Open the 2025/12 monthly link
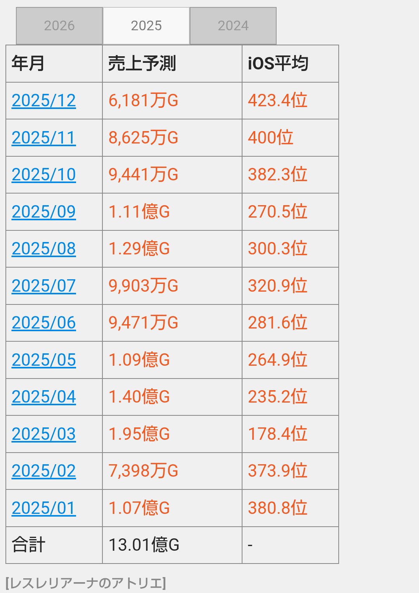The image size is (419, 593). 44,101
